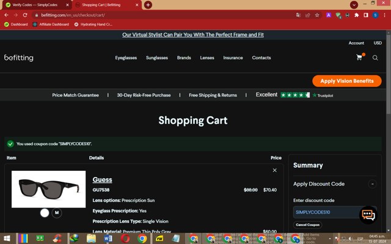Click the page vertical scrollbar
Viewport: 391px width, 244px height.
(x=389, y=74)
